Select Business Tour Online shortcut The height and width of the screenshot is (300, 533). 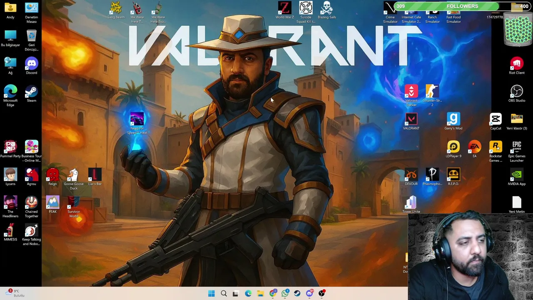pyautogui.click(x=31, y=152)
